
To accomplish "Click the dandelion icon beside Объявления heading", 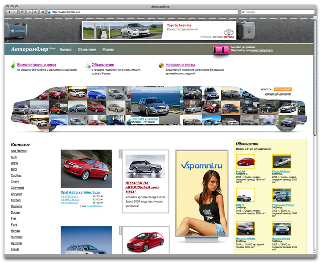I will pos(87,65).
